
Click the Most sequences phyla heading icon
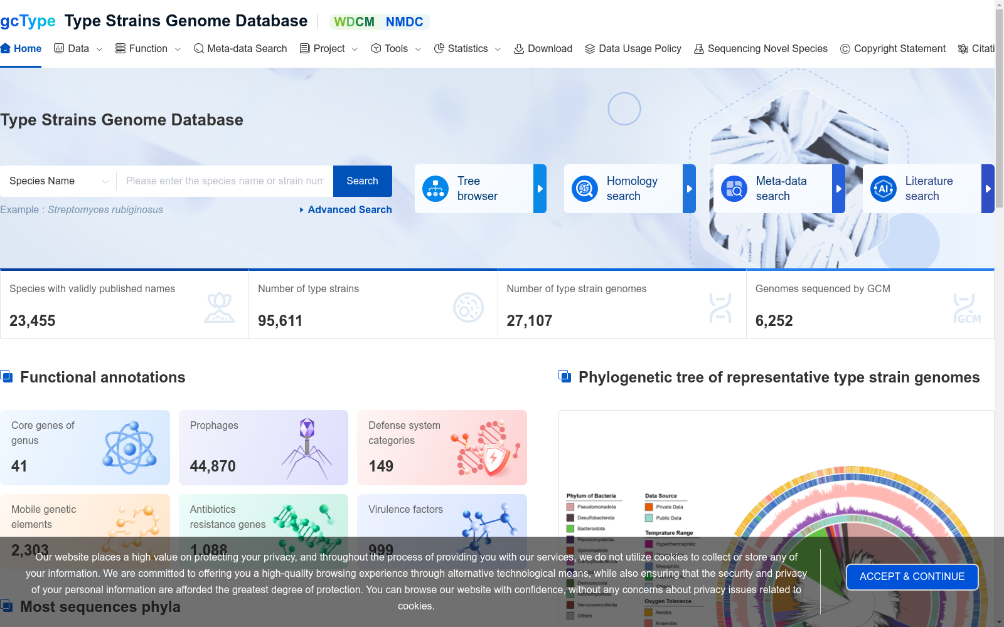6,606
